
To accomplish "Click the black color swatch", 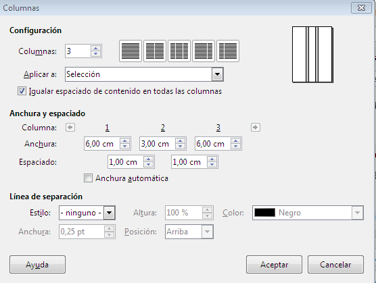I will click(x=264, y=213).
